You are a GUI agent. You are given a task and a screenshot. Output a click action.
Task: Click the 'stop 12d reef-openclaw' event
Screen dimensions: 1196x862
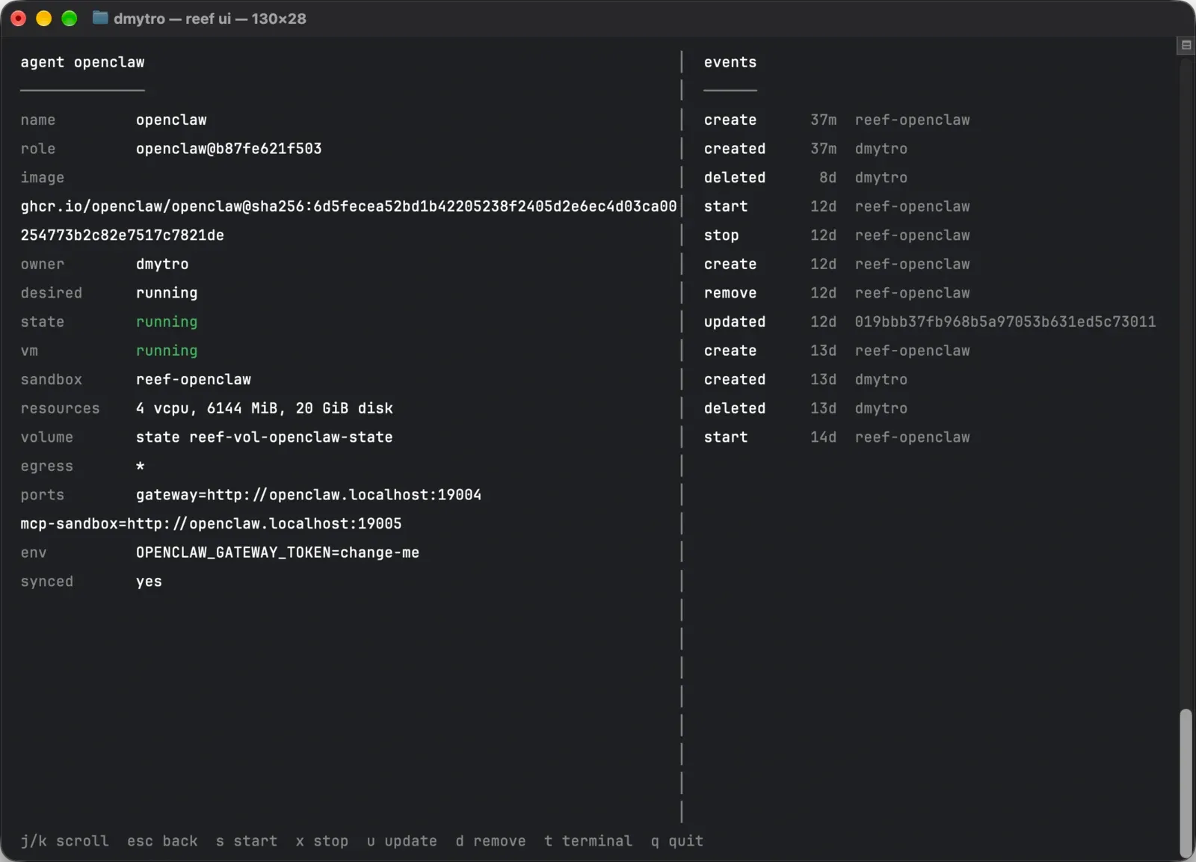pyautogui.click(x=837, y=235)
